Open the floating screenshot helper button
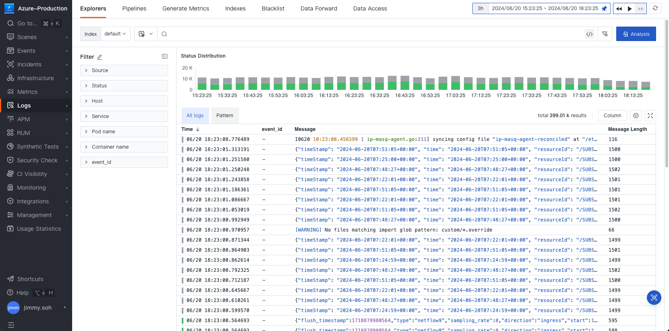669x331 pixels. pos(654,298)
